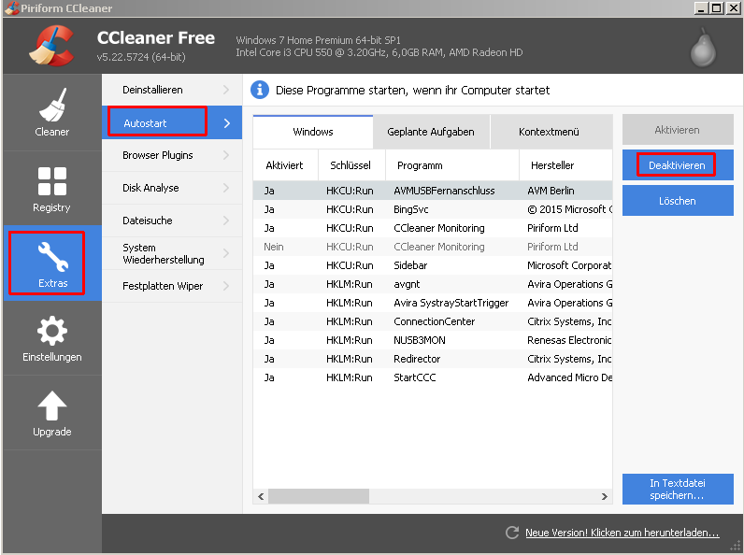Image resolution: width=744 pixels, height=555 pixels.
Task: Select the Avira SystrayStartTrigger row
Action: pos(433,303)
